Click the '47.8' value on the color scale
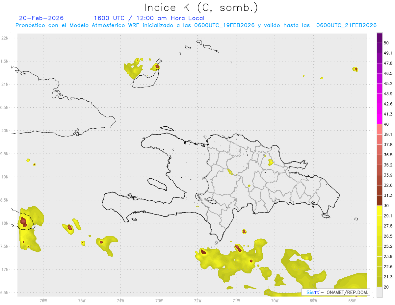Viewport: 395px width, 305px height. pos(388,63)
